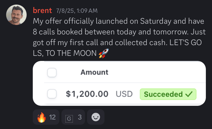212x129 pixels.
Task: Click the USD currency label
Action: [x=124, y=94]
